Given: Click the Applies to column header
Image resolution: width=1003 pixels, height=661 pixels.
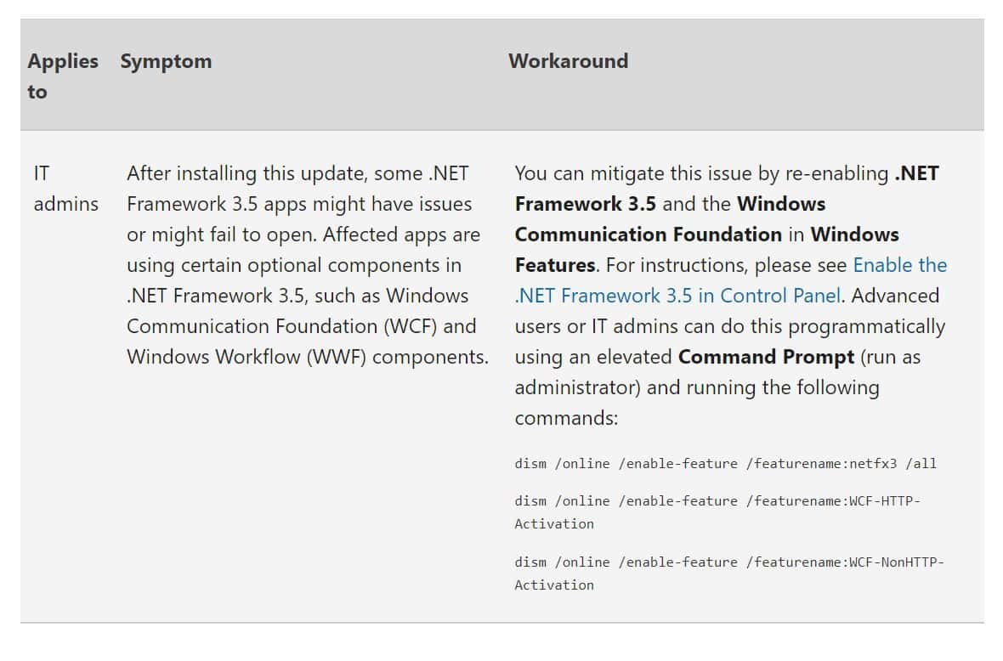Looking at the screenshot, I should [x=63, y=76].
